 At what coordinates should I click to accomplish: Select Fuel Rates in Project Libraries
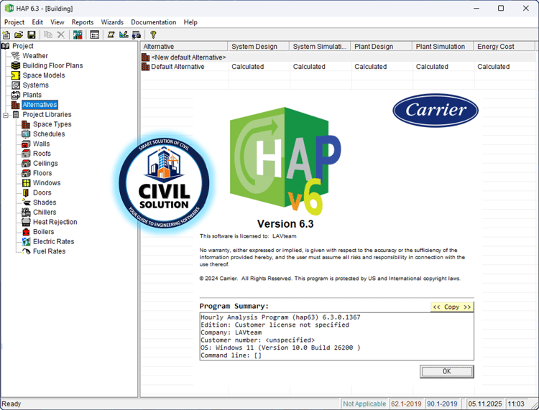coord(49,251)
